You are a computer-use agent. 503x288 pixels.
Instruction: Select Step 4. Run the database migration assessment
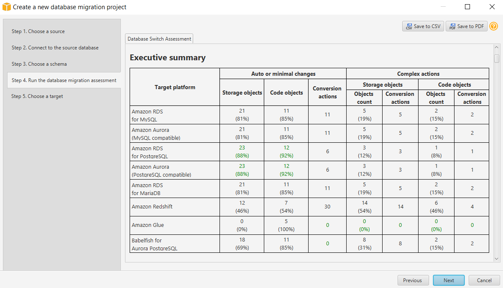64,80
